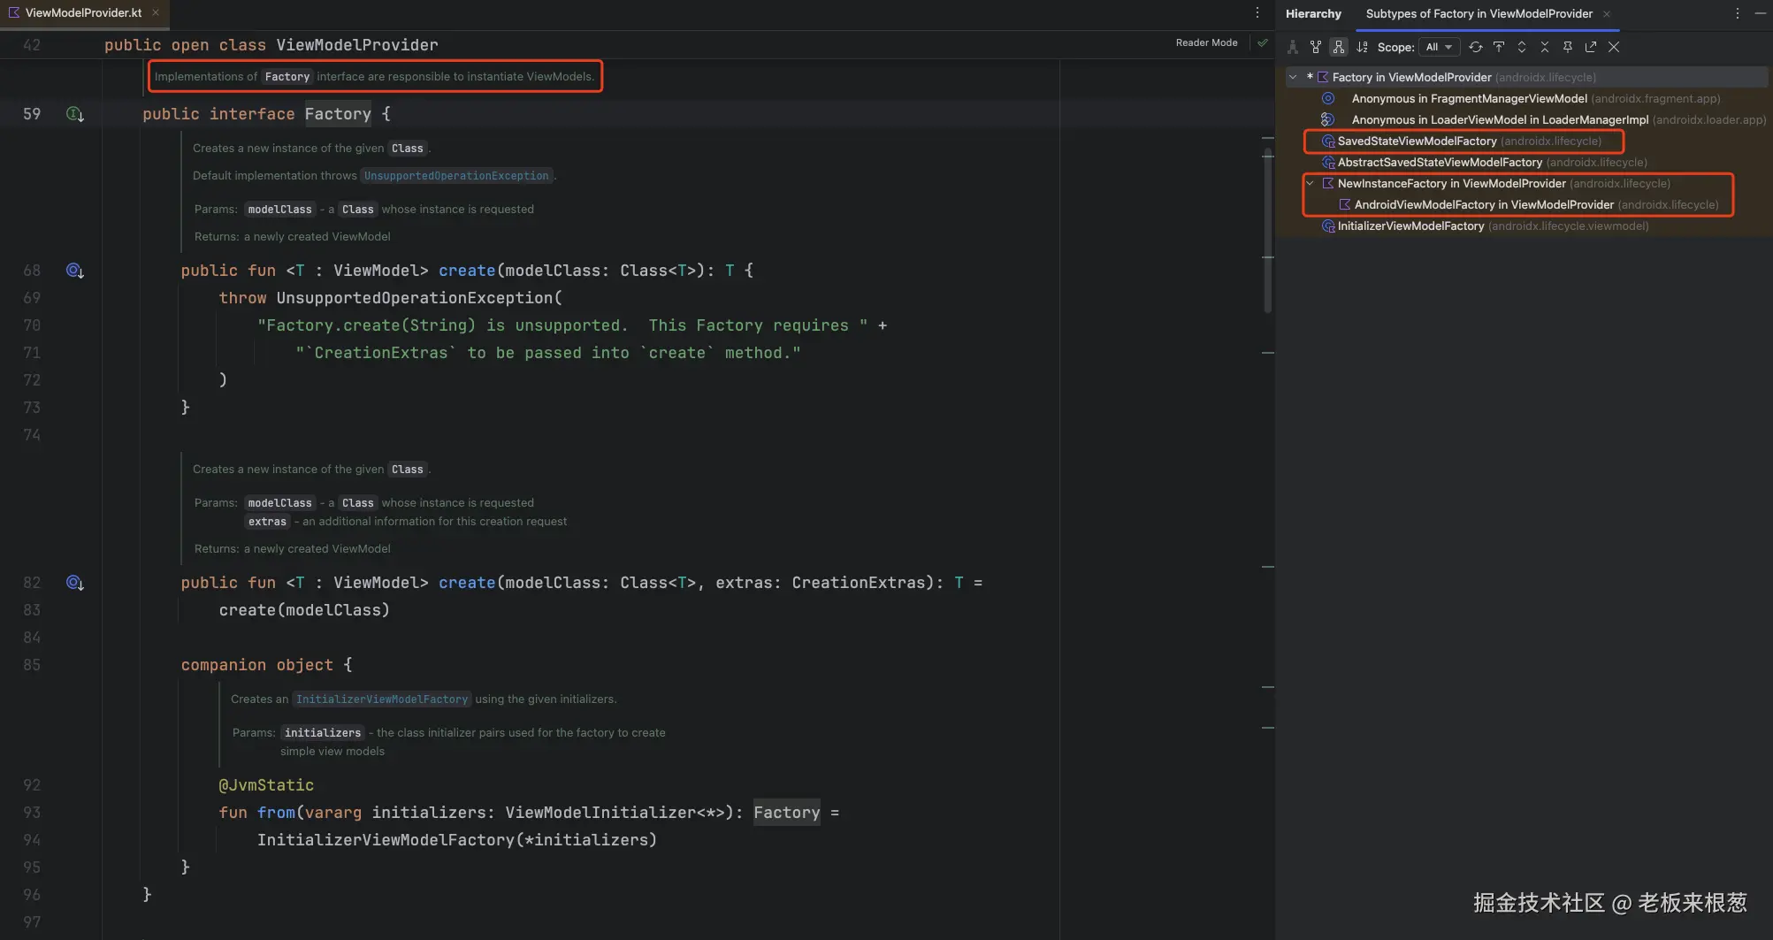The width and height of the screenshot is (1773, 940).
Task: Toggle pin tab in Hierarchy toolbar
Action: 1568,47
